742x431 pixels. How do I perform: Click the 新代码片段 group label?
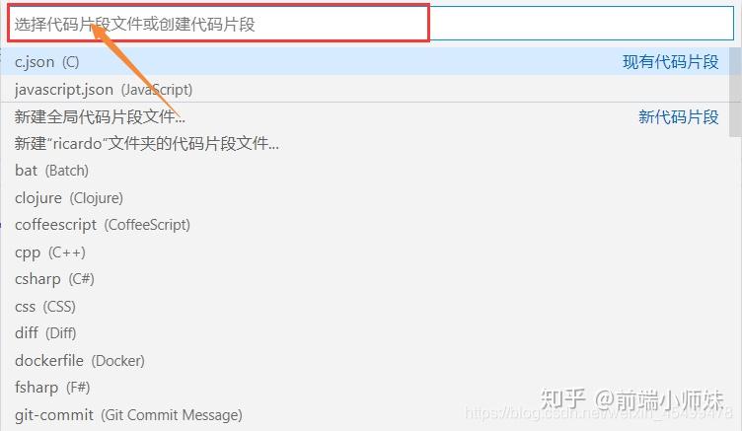679,116
